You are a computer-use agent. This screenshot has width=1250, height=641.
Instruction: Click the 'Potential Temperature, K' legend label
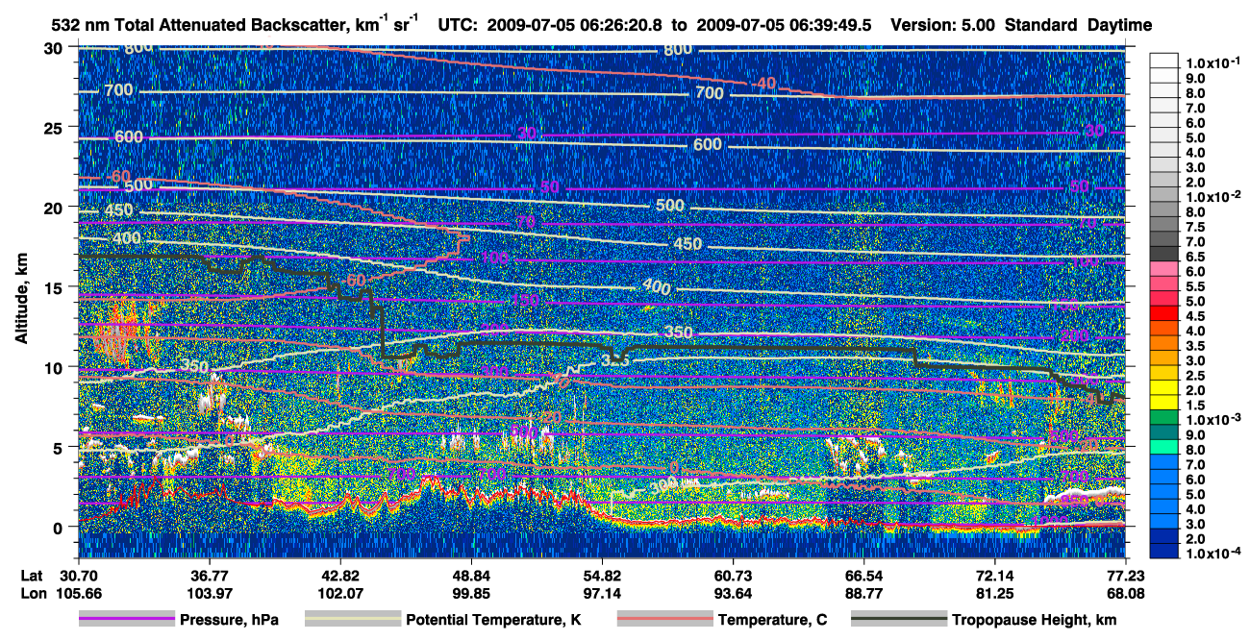[494, 620]
